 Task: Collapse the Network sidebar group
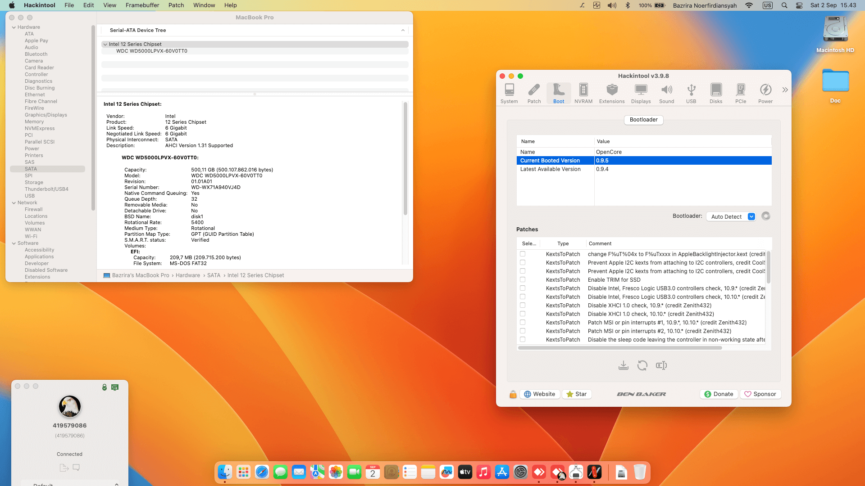14,203
